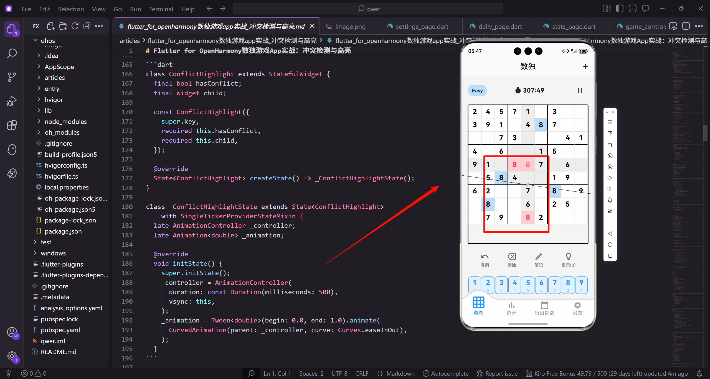This screenshot has height=379, width=710.
Task: Toggle Autocomplete in the status bar
Action: click(x=445, y=373)
